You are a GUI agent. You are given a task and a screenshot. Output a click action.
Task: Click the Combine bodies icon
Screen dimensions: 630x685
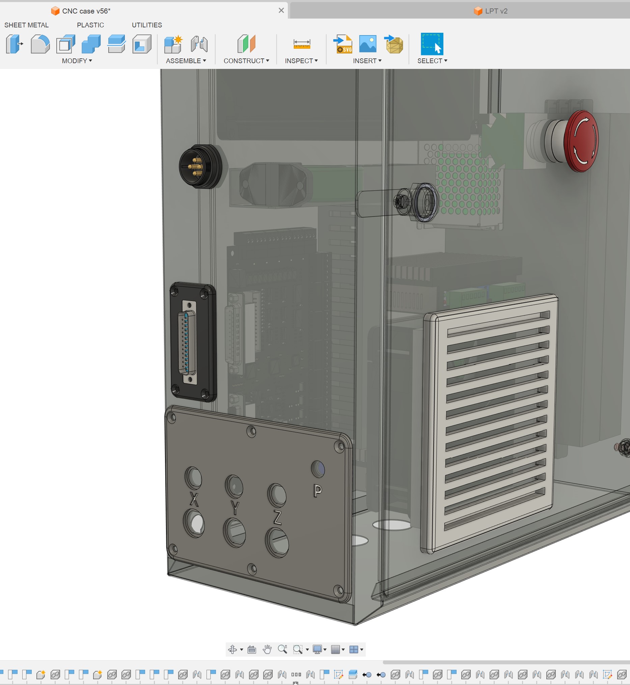tap(91, 44)
